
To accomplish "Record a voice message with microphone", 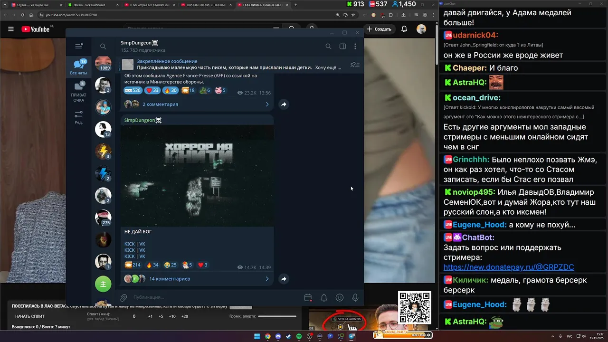I will click(x=355, y=297).
